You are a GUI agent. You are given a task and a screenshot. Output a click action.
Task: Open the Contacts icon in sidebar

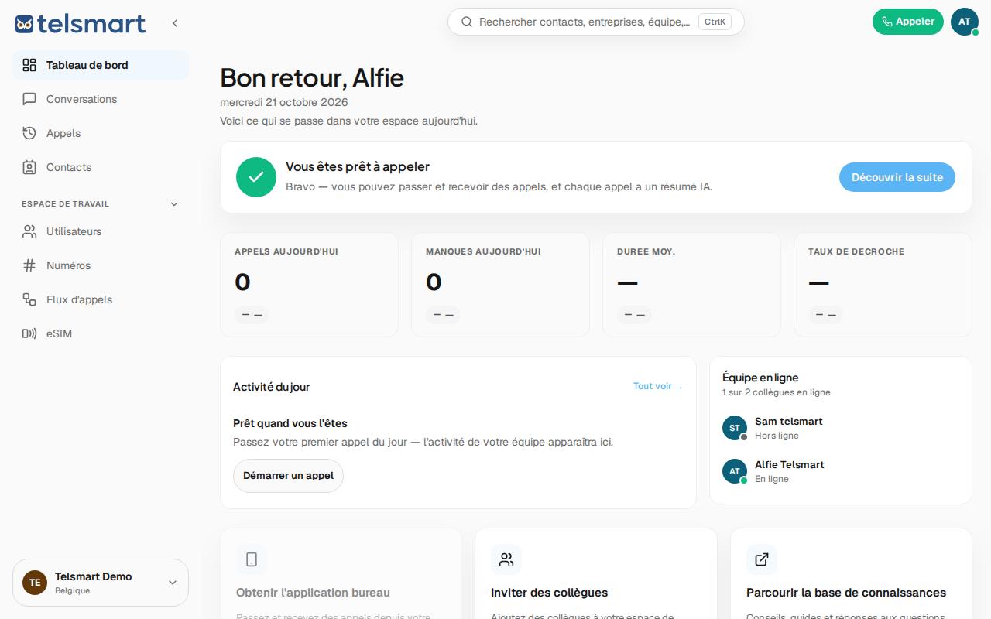click(29, 167)
